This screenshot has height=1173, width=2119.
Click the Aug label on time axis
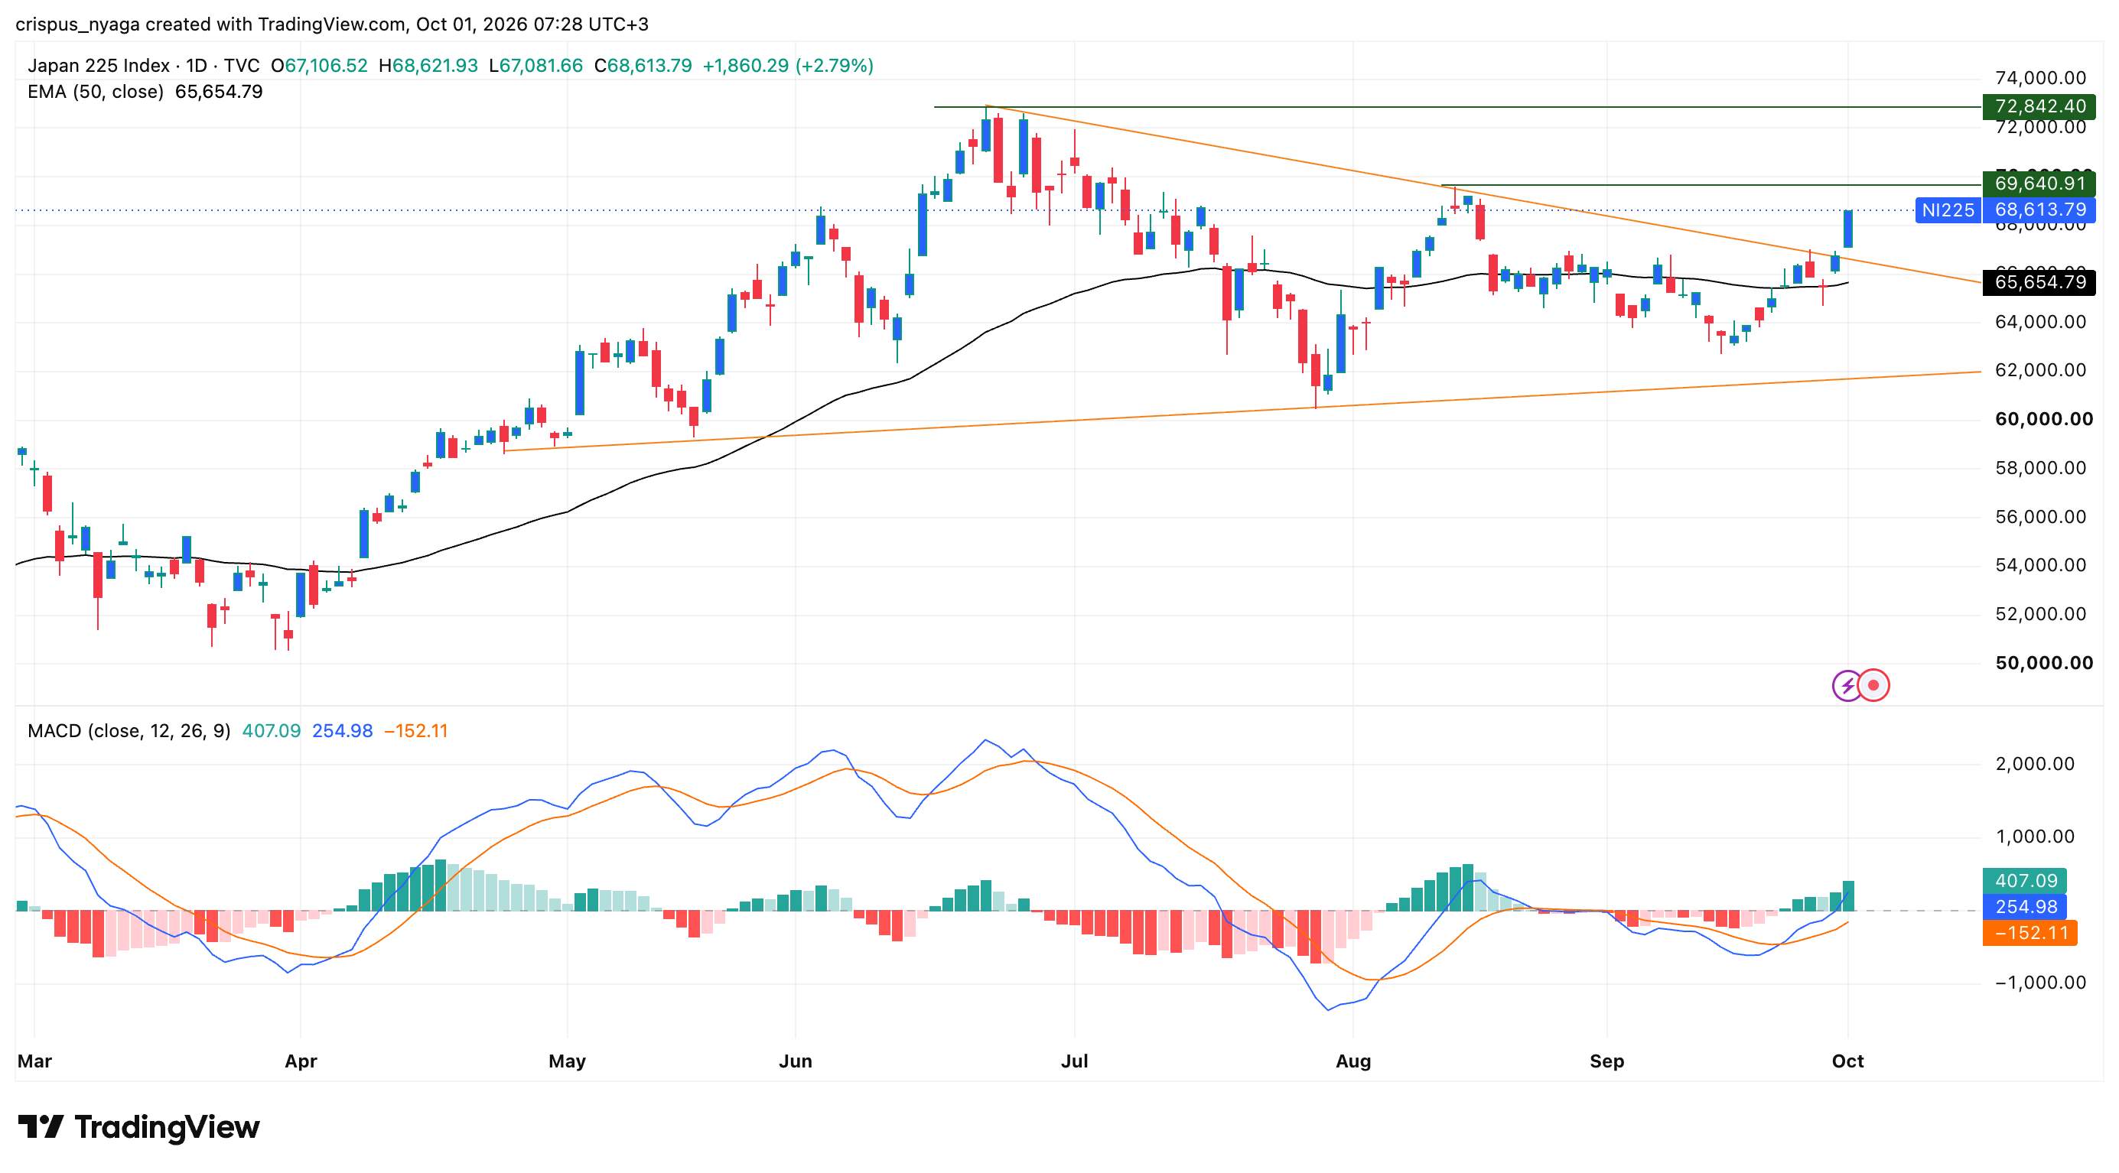(x=1353, y=1061)
